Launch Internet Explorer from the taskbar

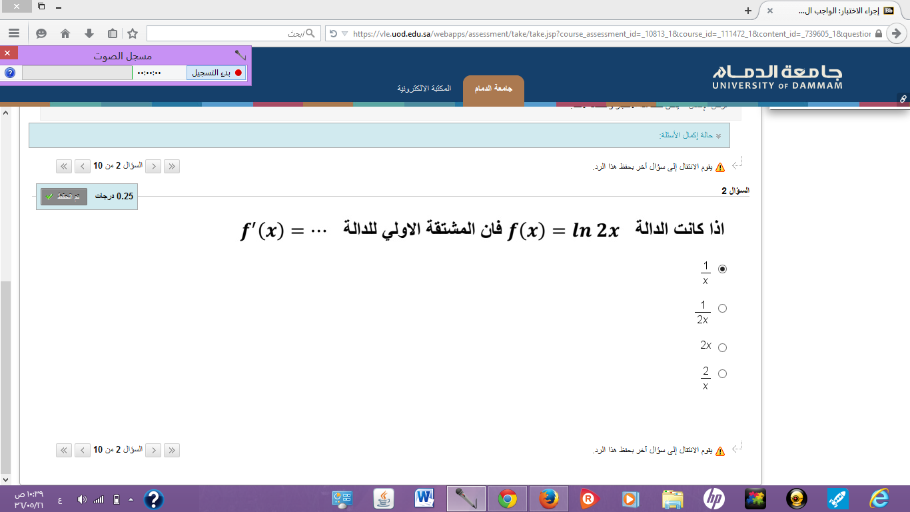(x=879, y=499)
